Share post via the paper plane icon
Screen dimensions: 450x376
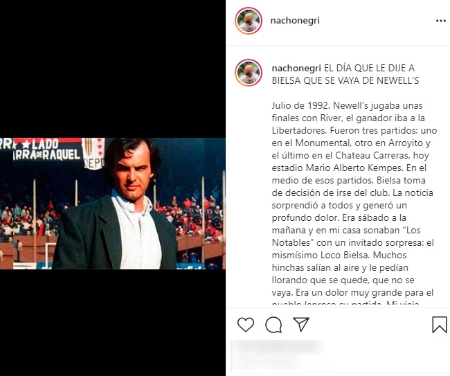pos(300,324)
